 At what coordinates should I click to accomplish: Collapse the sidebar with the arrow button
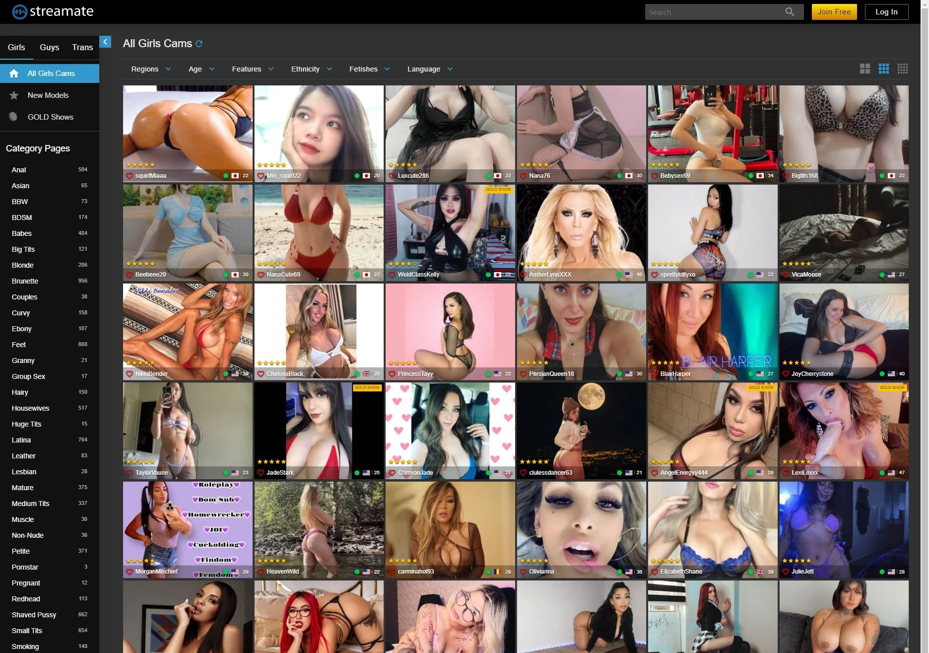point(105,42)
